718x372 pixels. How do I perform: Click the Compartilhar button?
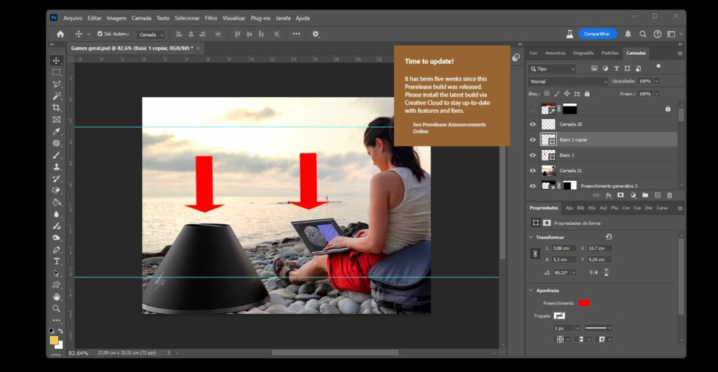pos(597,34)
